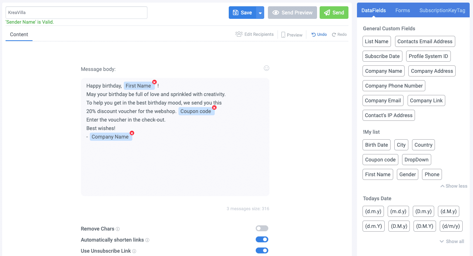Click info icon beside Automatically shorten links
The height and width of the screenshot is (256, 473).
[147, 240]
